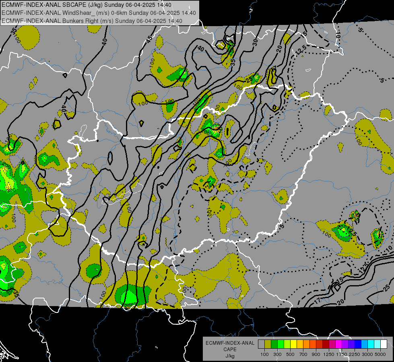Click the yellow-green legend swatch
Viewport: 394px width, 362px height.
pos(287,344)
